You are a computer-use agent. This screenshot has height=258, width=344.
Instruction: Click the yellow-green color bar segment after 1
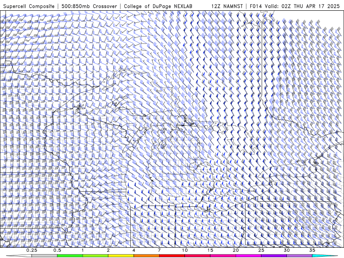tap(95, 256)
